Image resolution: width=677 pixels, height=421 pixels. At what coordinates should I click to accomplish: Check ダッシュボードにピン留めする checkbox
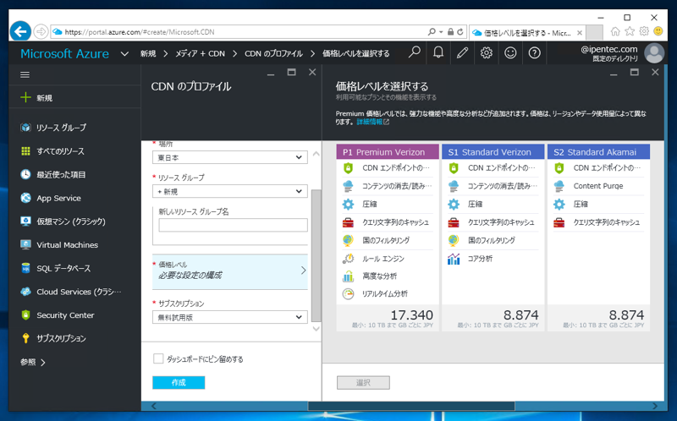[158, 358]
